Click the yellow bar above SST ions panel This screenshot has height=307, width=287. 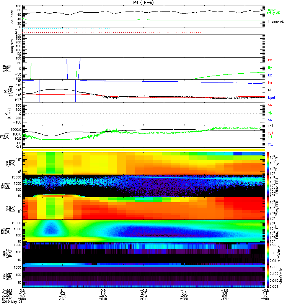[143, 150]
